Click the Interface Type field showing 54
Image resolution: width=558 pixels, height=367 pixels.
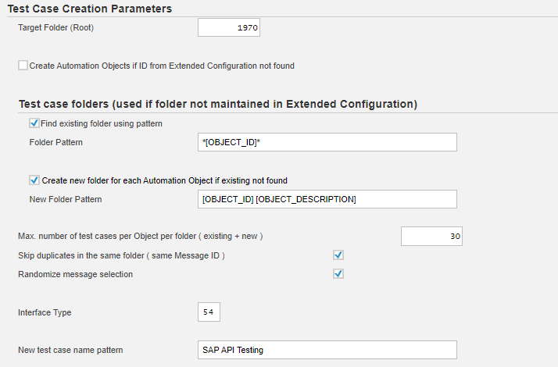tap(209, 312)
